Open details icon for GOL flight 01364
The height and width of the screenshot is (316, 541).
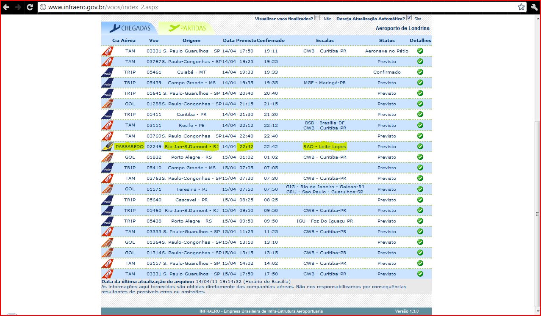click(420, 242)
